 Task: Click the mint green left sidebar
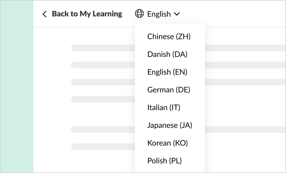[17, 86]
